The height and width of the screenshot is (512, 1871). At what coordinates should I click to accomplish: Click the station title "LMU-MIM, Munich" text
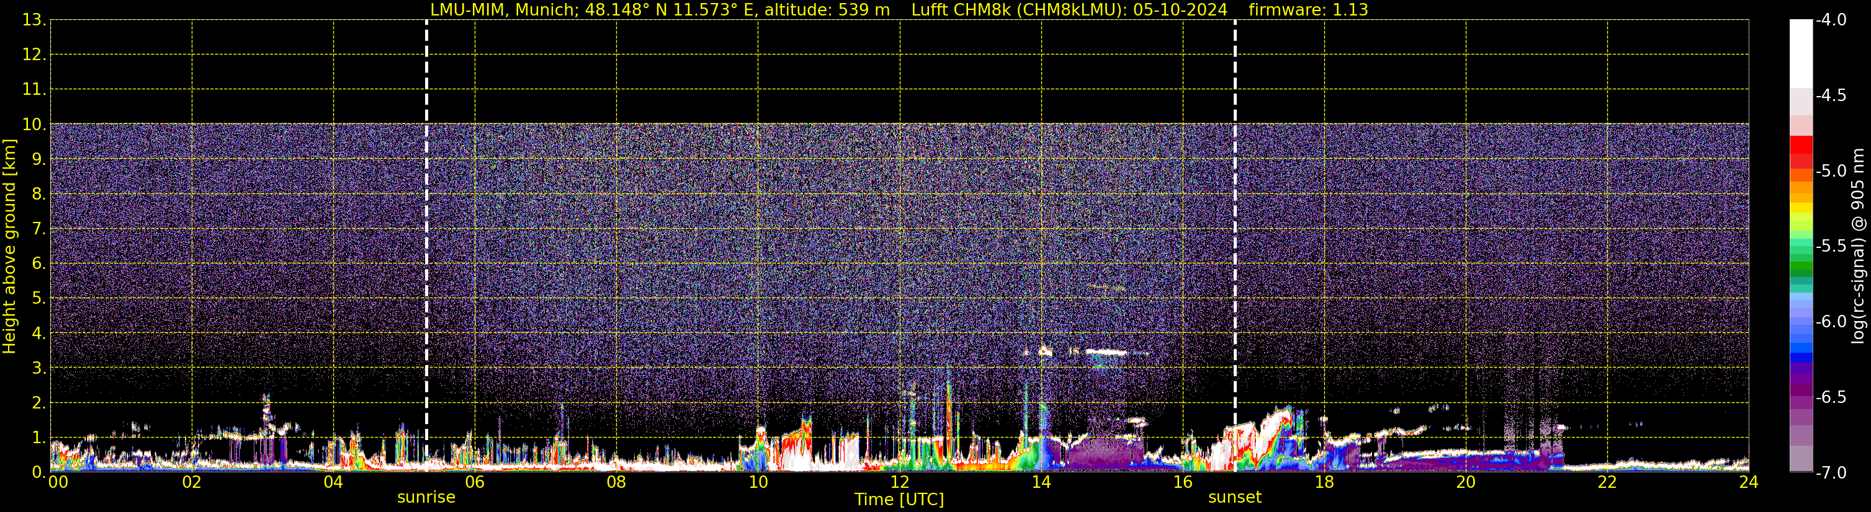pyautogui.click(x=503, y=10)
